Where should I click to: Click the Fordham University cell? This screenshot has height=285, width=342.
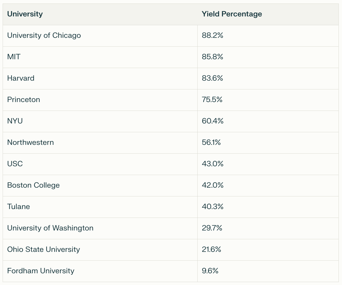pos(41,271)
